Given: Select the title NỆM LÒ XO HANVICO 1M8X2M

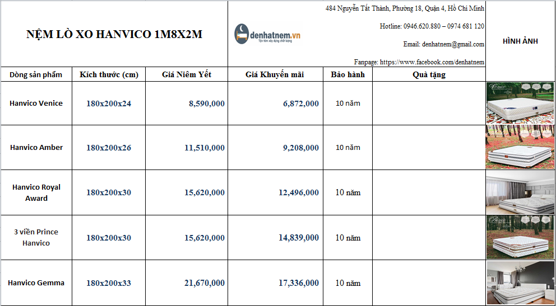Looking at the screenshot, I should (114, 34).
